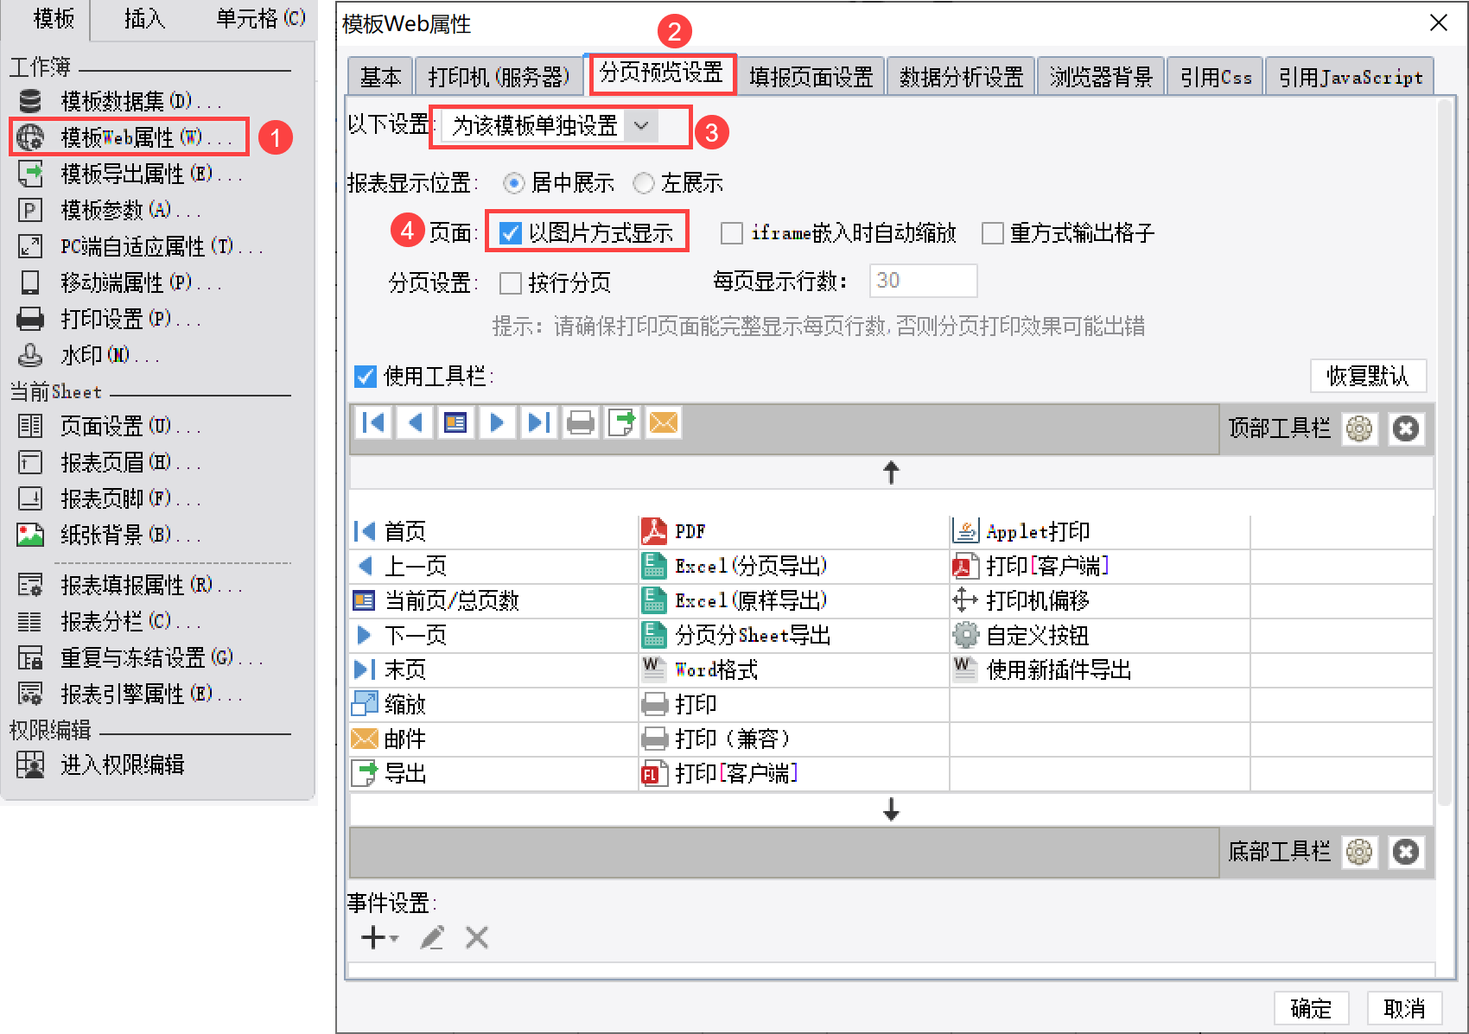Click dialog vertical scrollbar
This screenshot has height=1034, width=1469.
point(1444,453)
